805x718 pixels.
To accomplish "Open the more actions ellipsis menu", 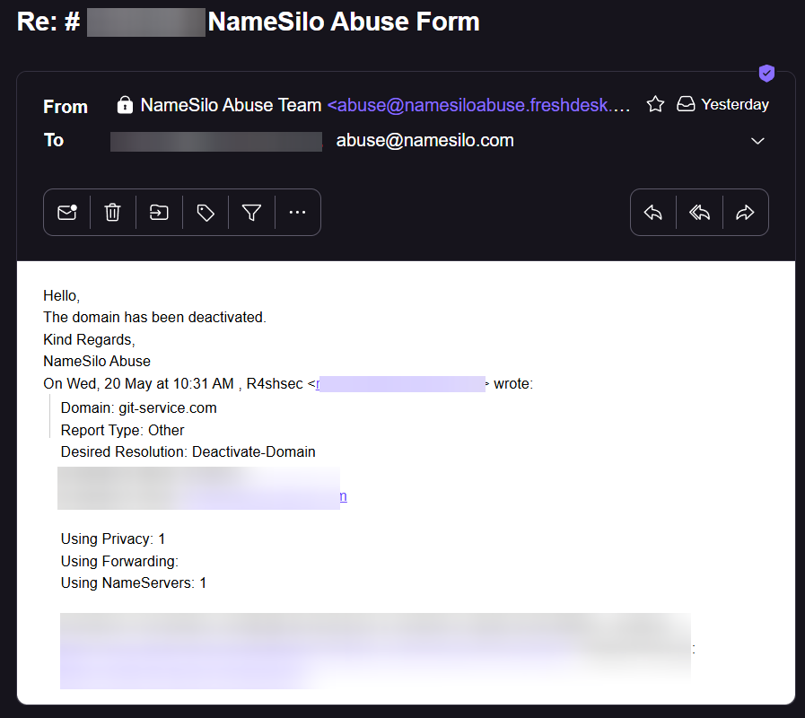I will pyautogui.click(x=297, y=212).
